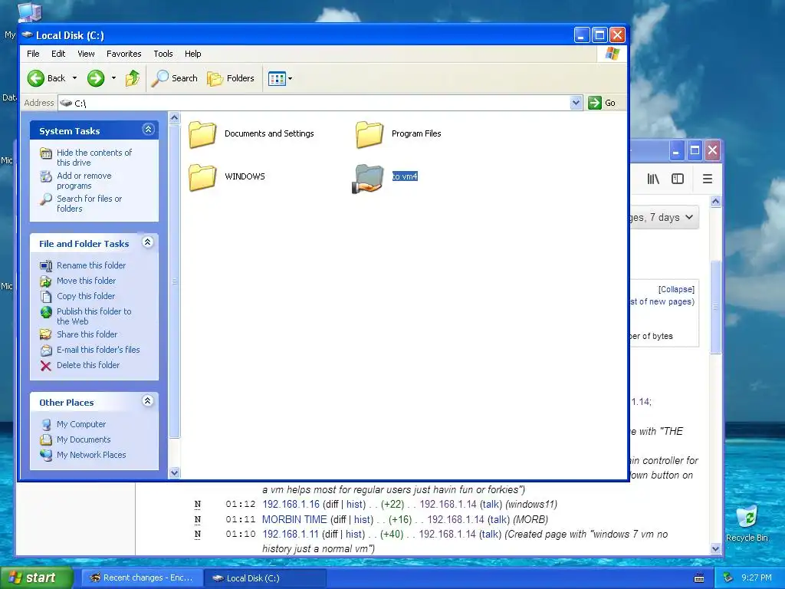The height and width of the screenshot is (589, 785).
Task: Click Add or remove programs
Action: click(x=84, y=180)
